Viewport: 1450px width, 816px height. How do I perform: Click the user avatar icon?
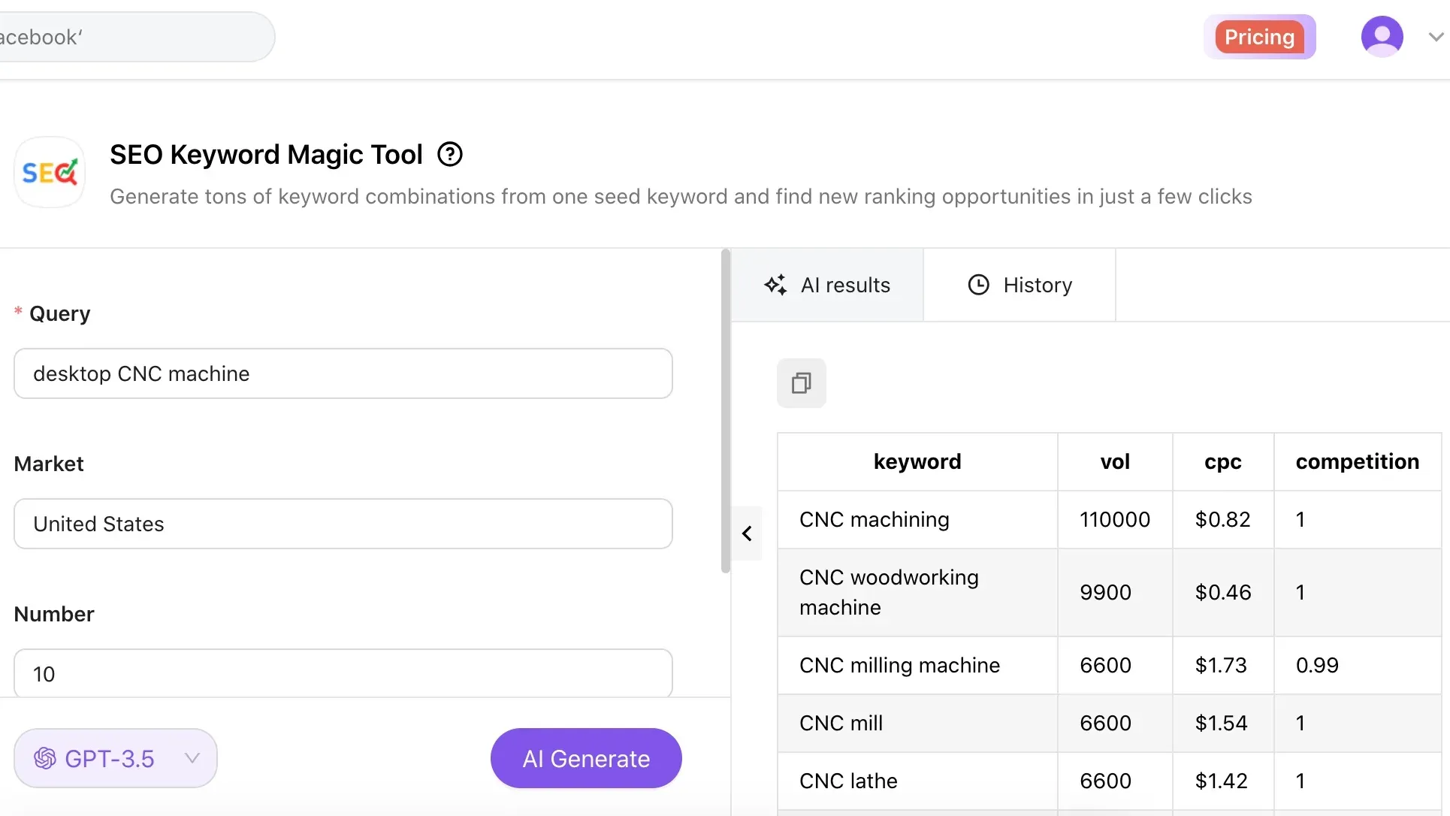click(x=1382, y=37)
